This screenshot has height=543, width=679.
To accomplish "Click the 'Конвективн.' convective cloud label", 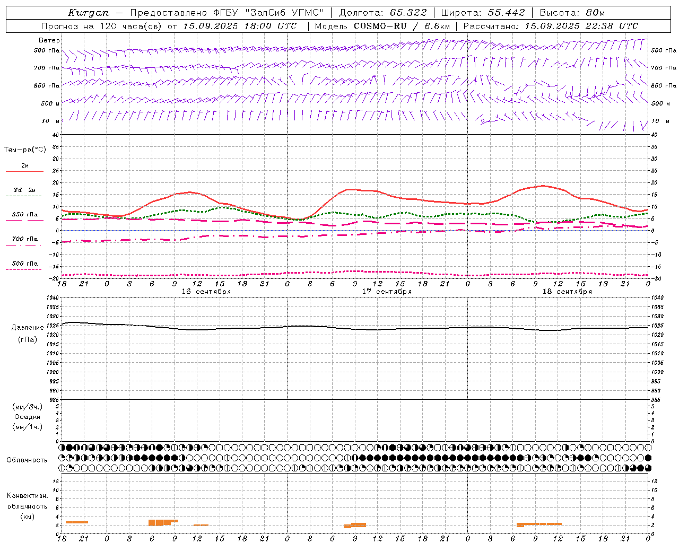I will 27,496.
